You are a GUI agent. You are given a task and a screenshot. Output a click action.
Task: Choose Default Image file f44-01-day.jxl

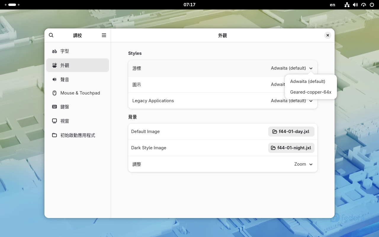coord(291,132)
